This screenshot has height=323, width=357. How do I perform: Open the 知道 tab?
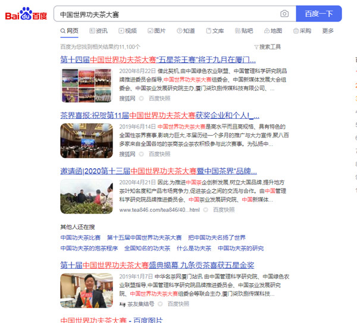point(186,31)
